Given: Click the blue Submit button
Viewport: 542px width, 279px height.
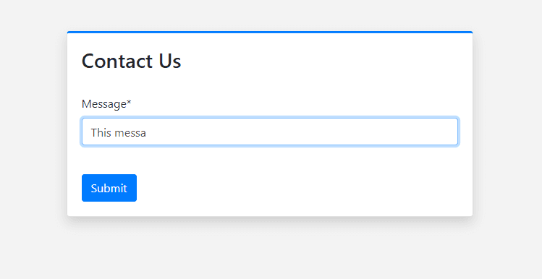Looking at the screenshot, I should (109, 188).
